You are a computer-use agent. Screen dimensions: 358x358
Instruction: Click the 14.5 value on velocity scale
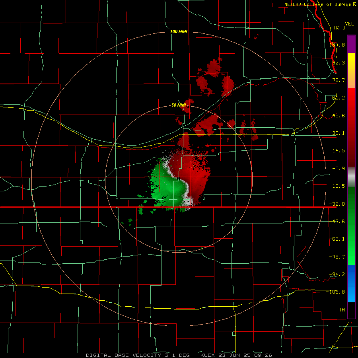(339, 151)
